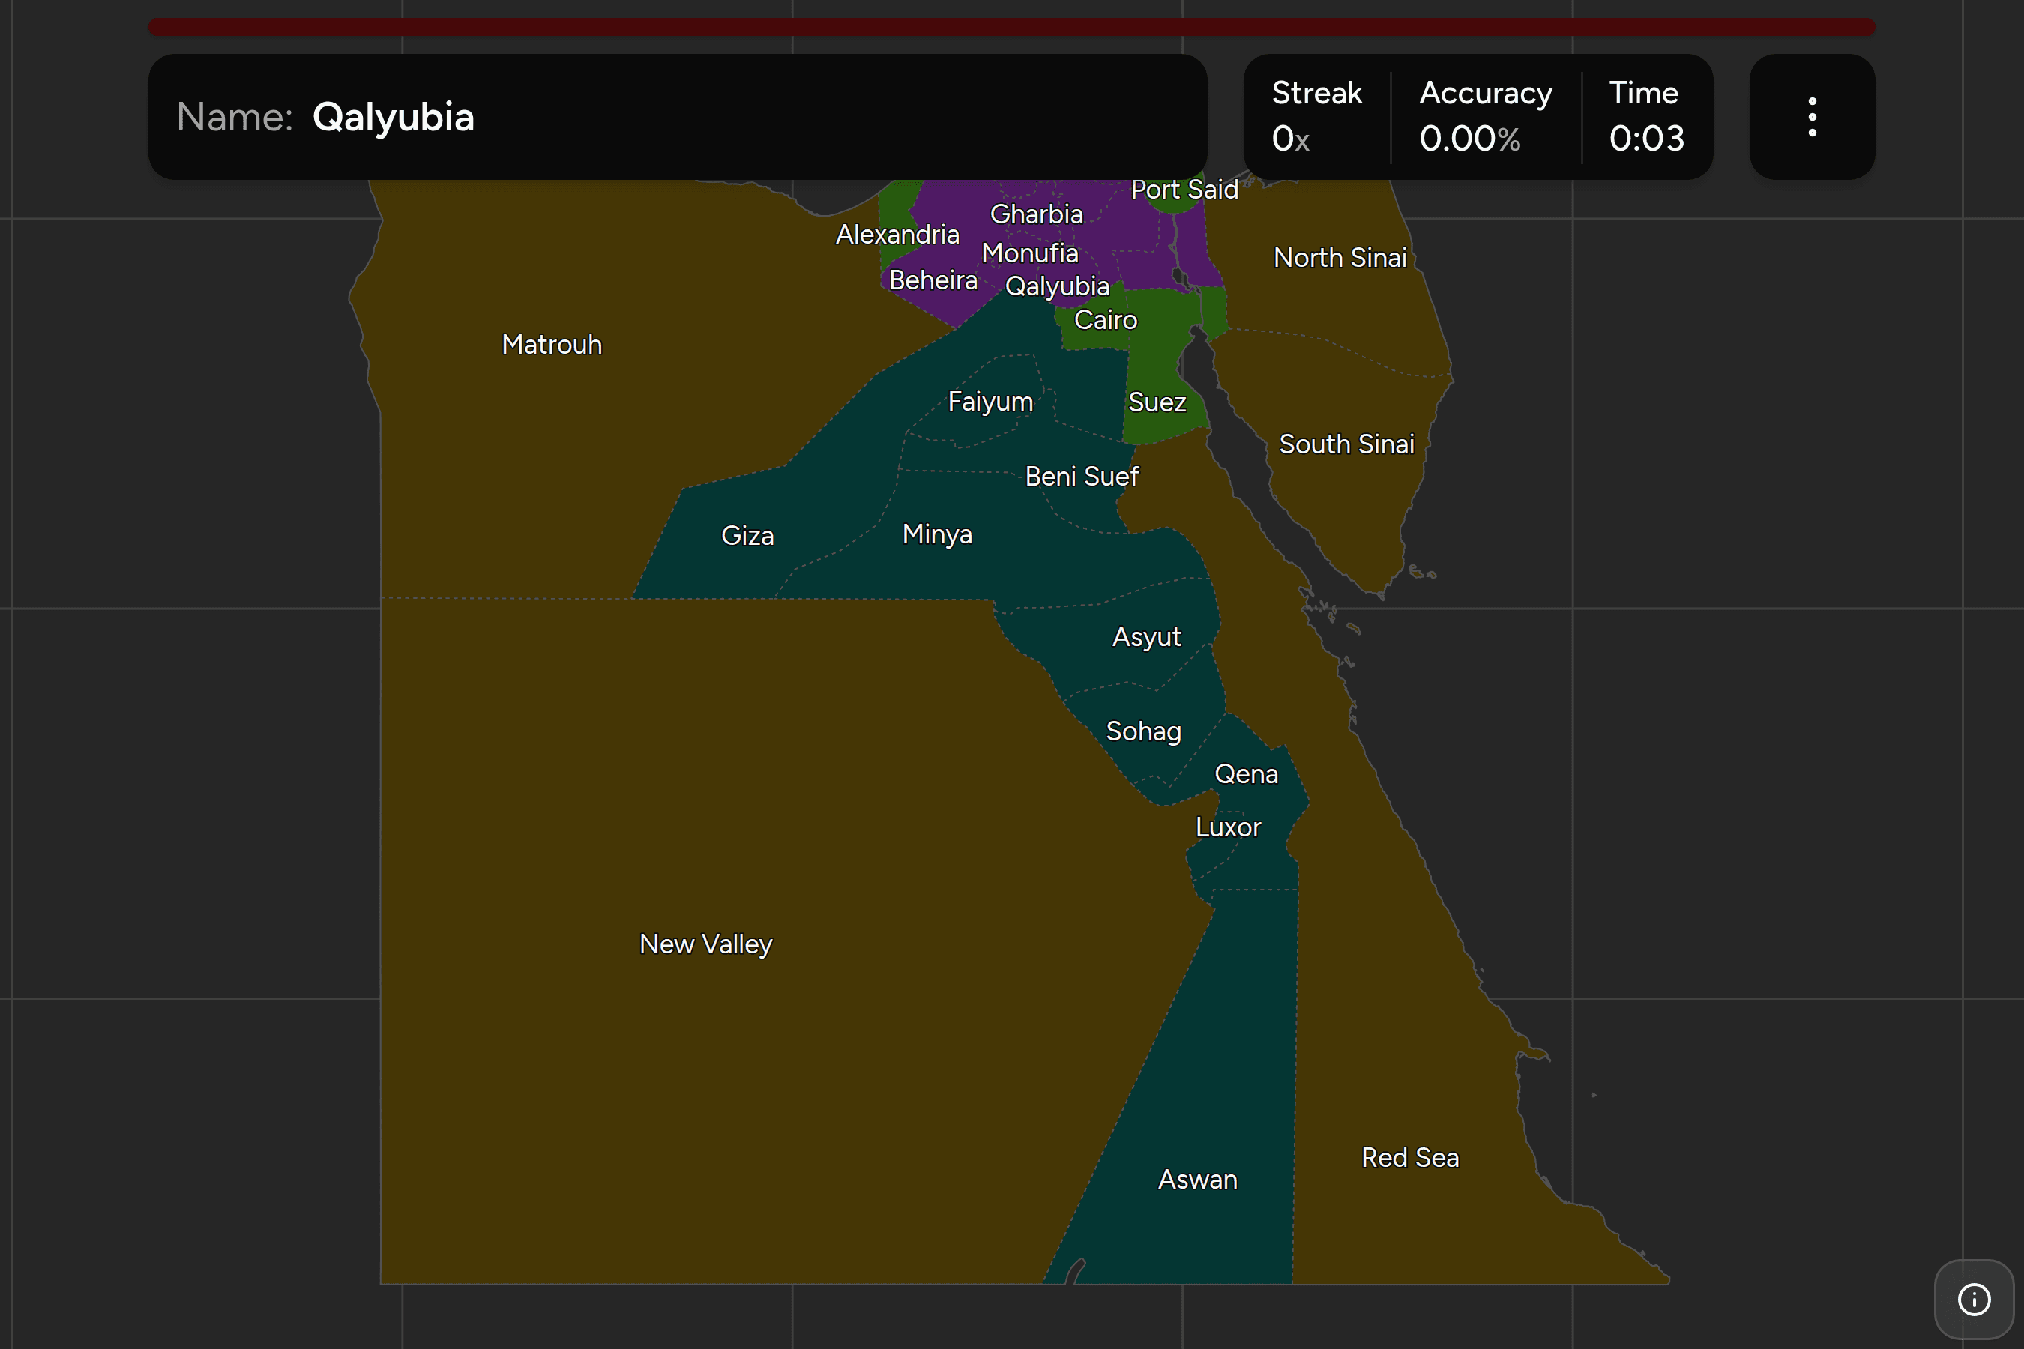
Task: Select South Sinai on the map
Action: (x=1346, y=444)
